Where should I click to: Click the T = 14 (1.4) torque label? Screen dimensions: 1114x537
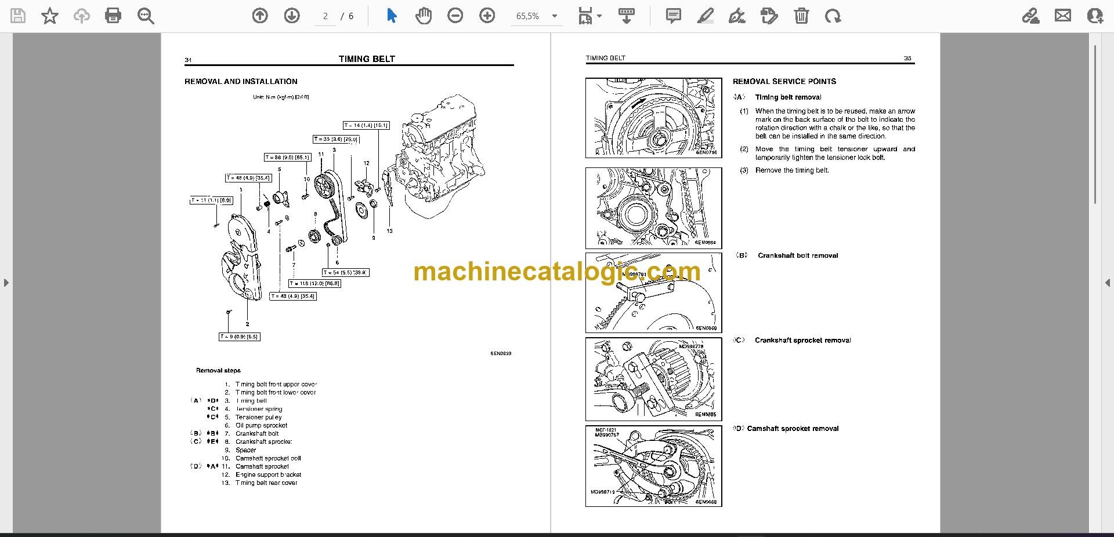point(366,125)
